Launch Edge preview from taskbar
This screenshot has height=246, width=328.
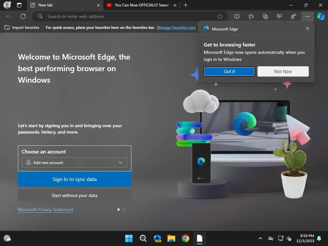click(x=157, y=238)
